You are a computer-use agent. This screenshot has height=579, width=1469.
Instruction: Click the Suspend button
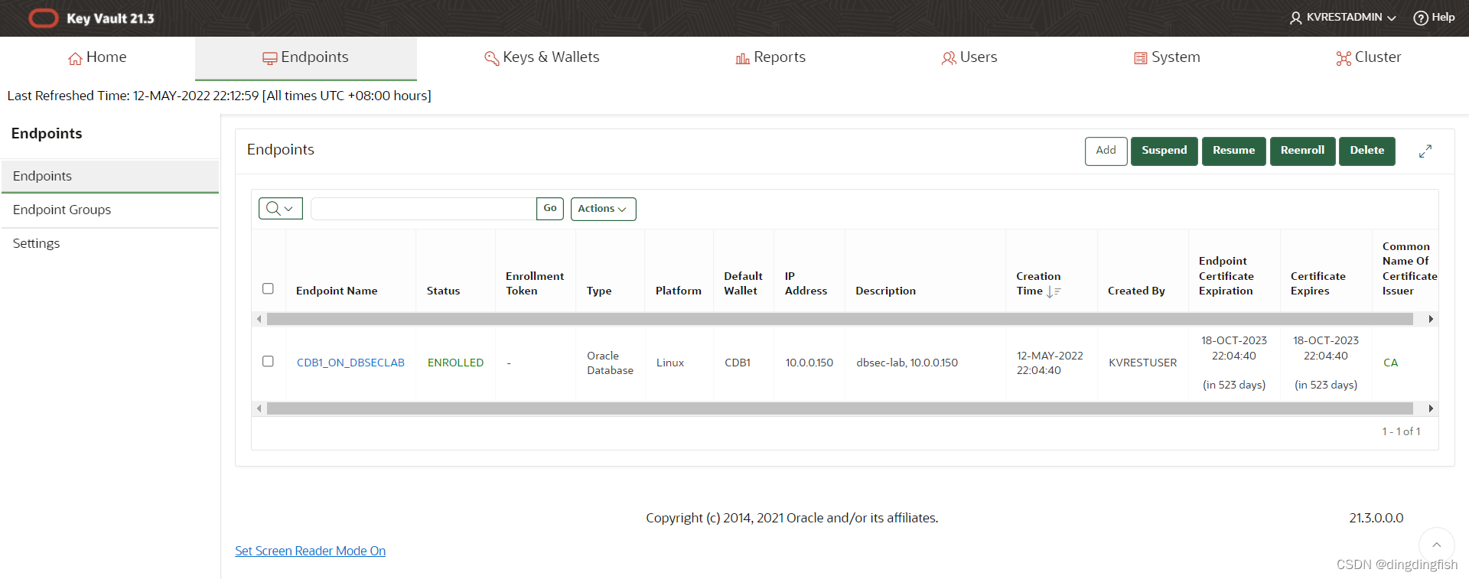pos(1164,151)
